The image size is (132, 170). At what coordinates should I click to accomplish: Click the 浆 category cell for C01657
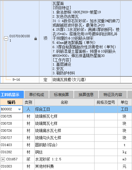pyautogui.click(x=29, y=159)
